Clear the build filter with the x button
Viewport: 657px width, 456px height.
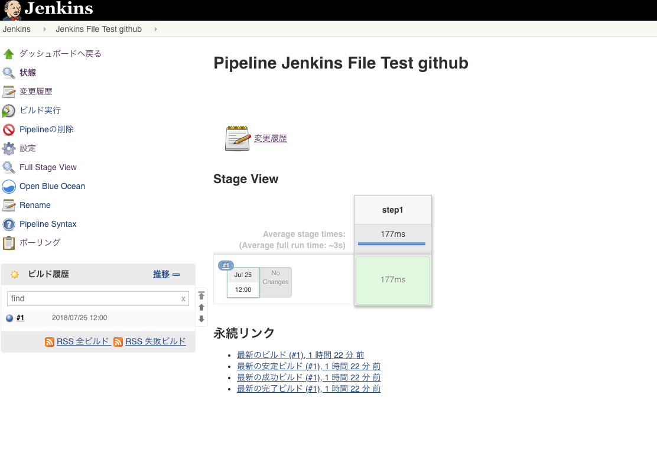tap(183, 299)
